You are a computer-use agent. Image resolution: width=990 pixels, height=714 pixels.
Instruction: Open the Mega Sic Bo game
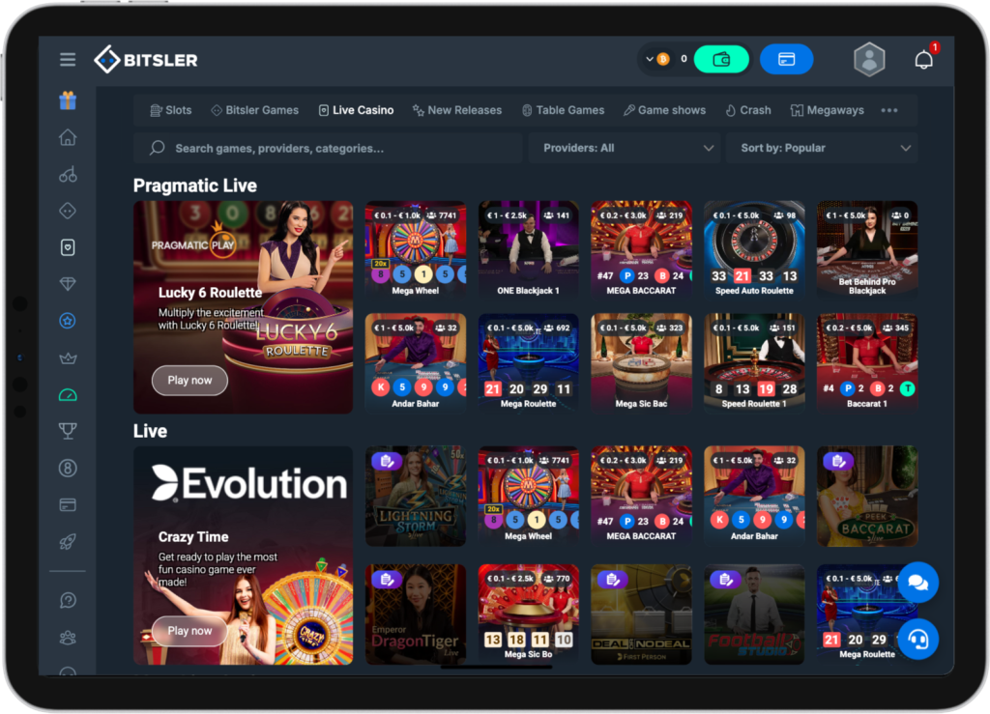click(529, 614)
